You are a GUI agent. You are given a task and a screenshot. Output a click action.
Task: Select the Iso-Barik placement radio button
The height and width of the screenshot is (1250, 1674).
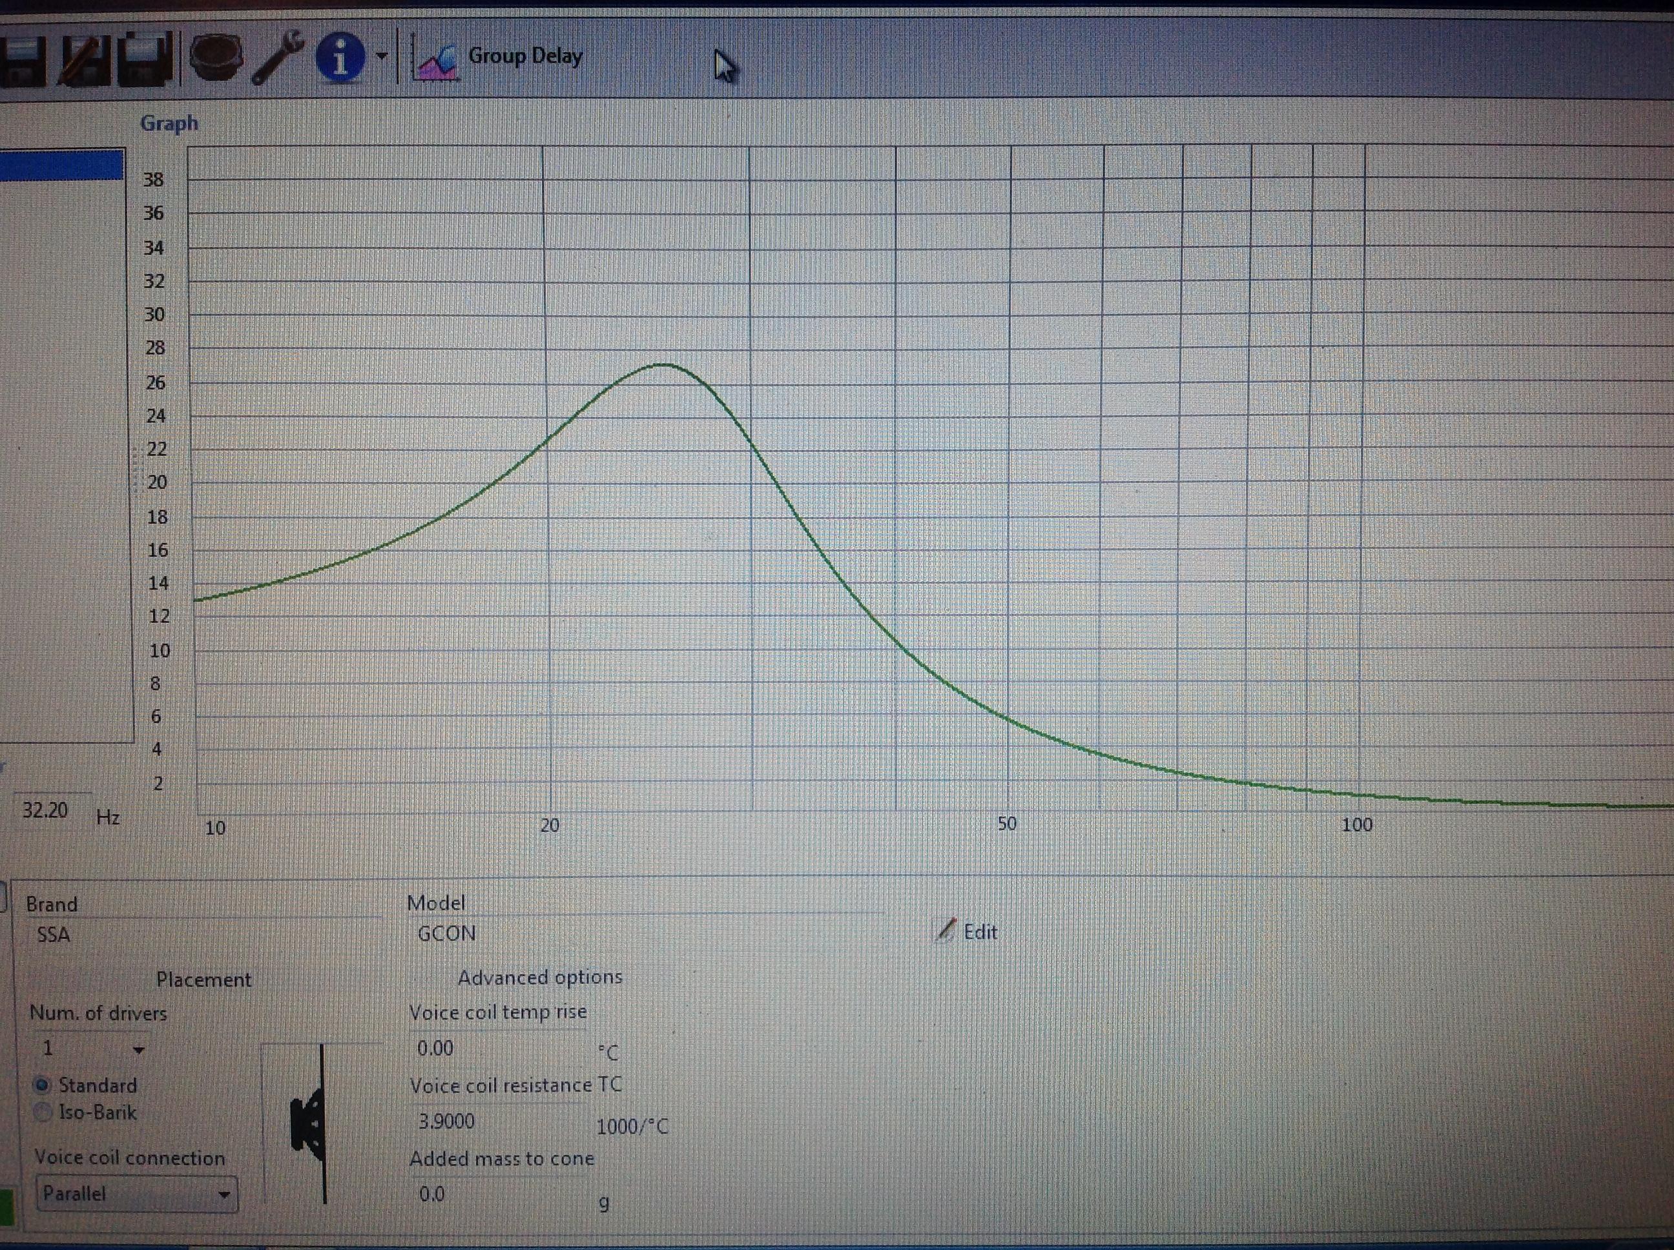[43, 1112]
